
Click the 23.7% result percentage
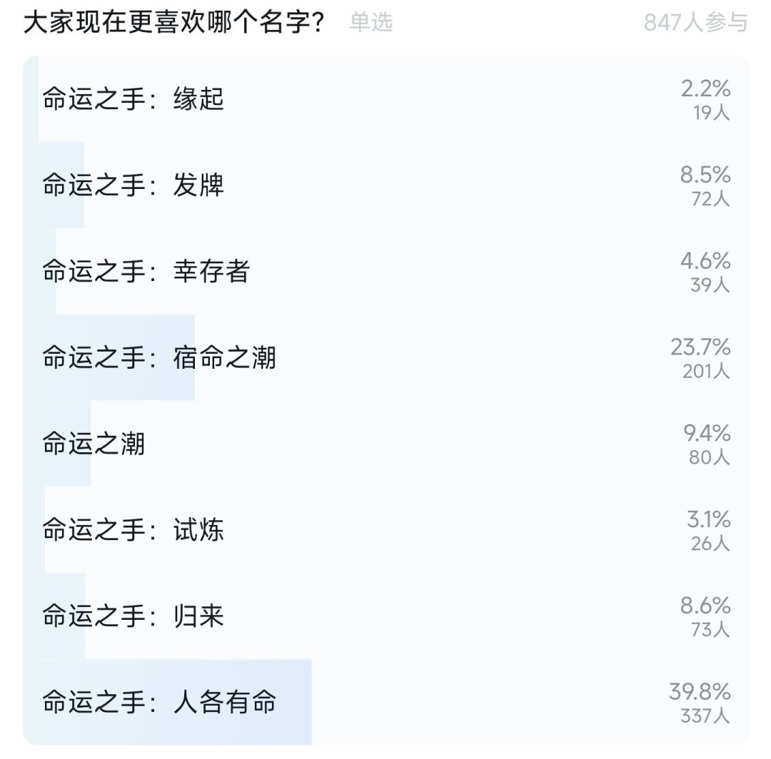[700, 347]
